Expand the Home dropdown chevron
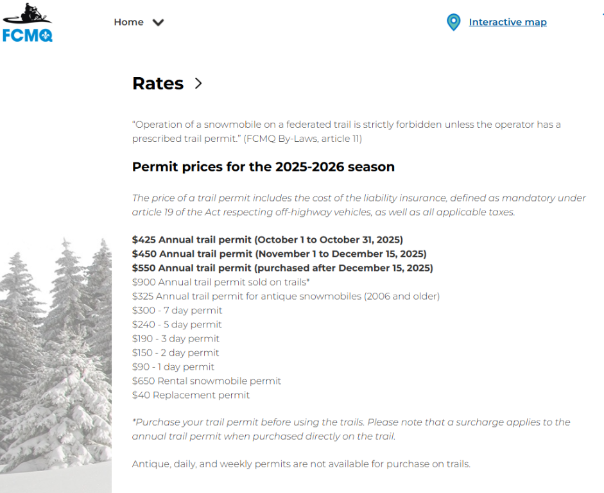The image size is (604, 493). (158, 22)
